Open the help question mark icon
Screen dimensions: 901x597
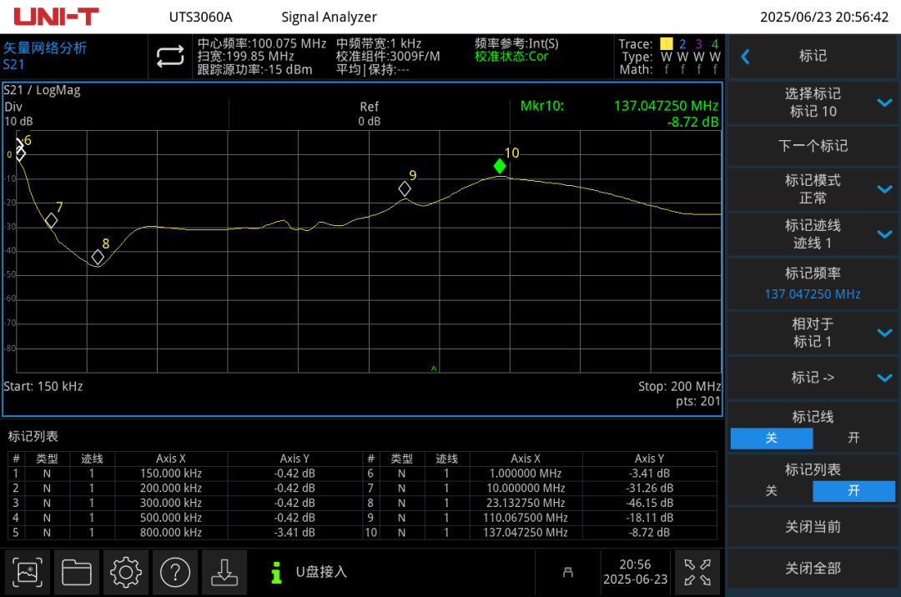point(175,572)
